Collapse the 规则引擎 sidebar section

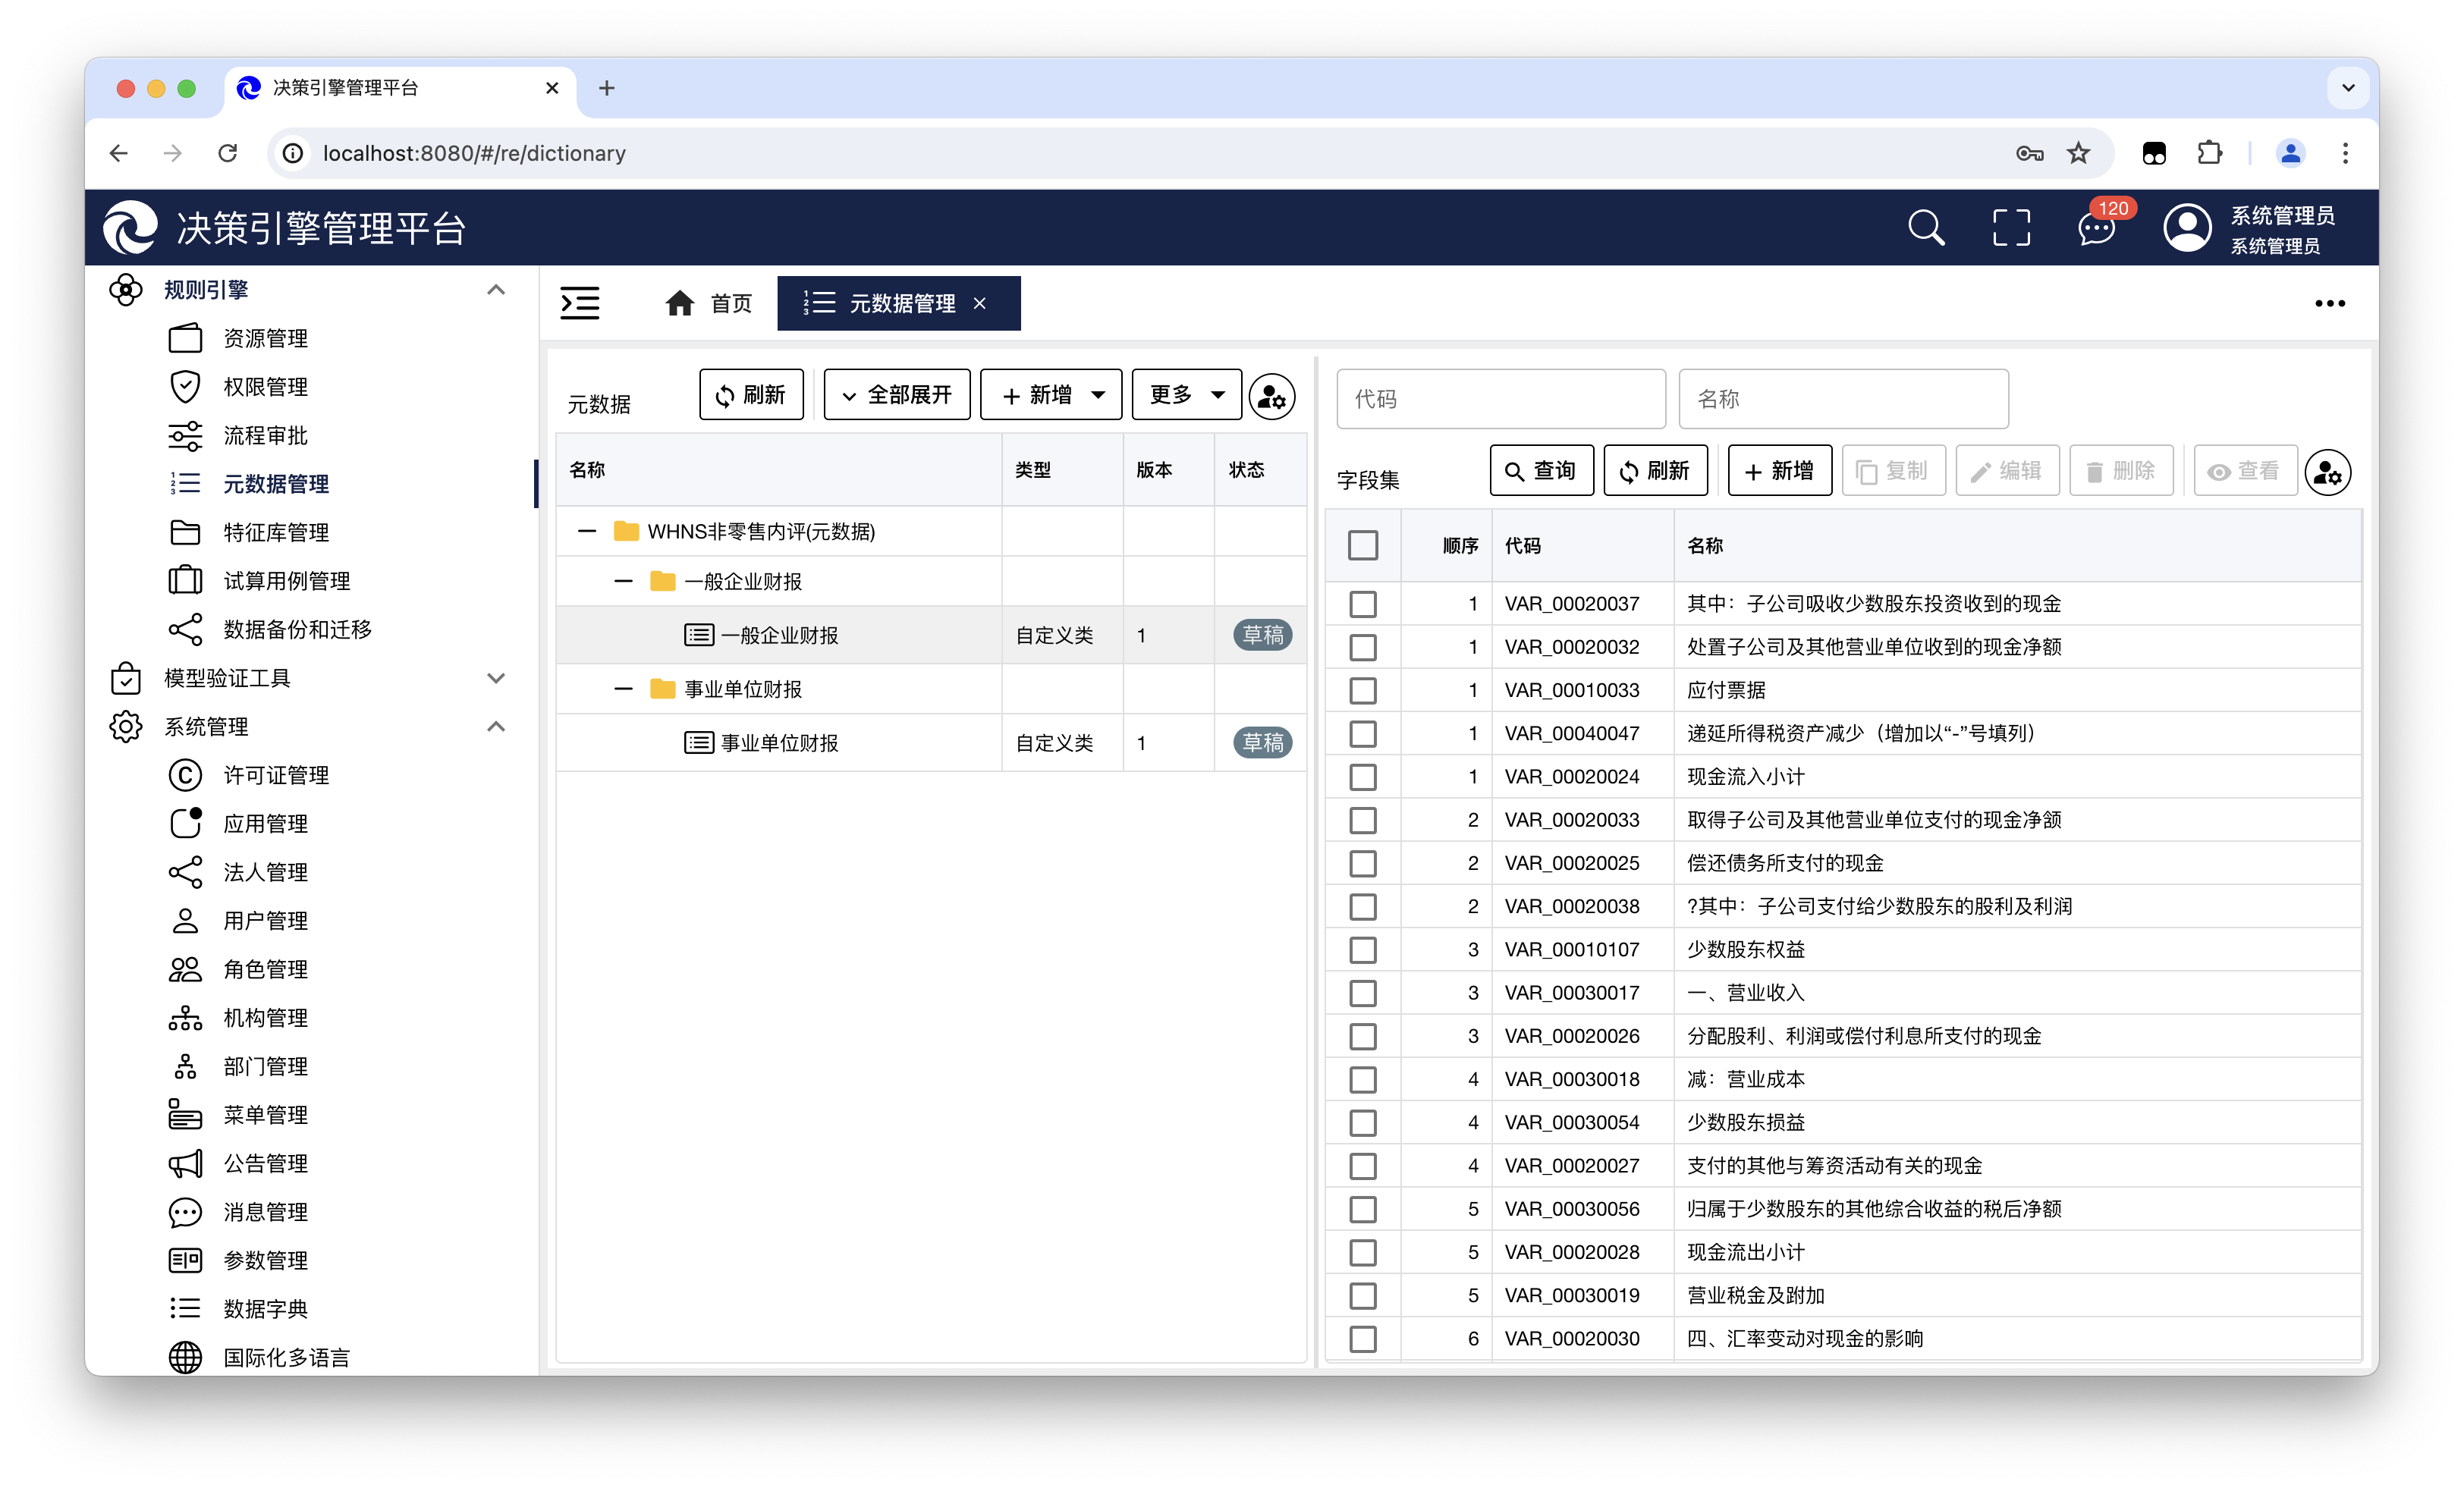(x=495, y=290)
